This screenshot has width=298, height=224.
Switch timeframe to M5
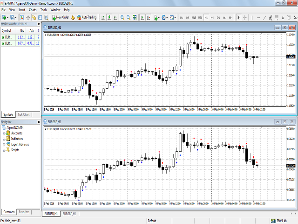(x=188, y=18)
